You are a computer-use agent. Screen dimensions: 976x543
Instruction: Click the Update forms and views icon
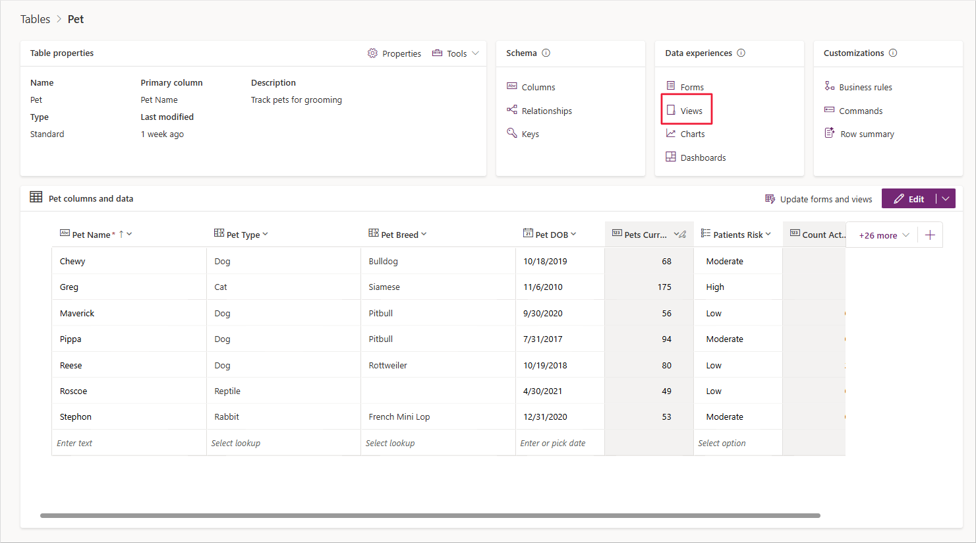pos(770,199)
